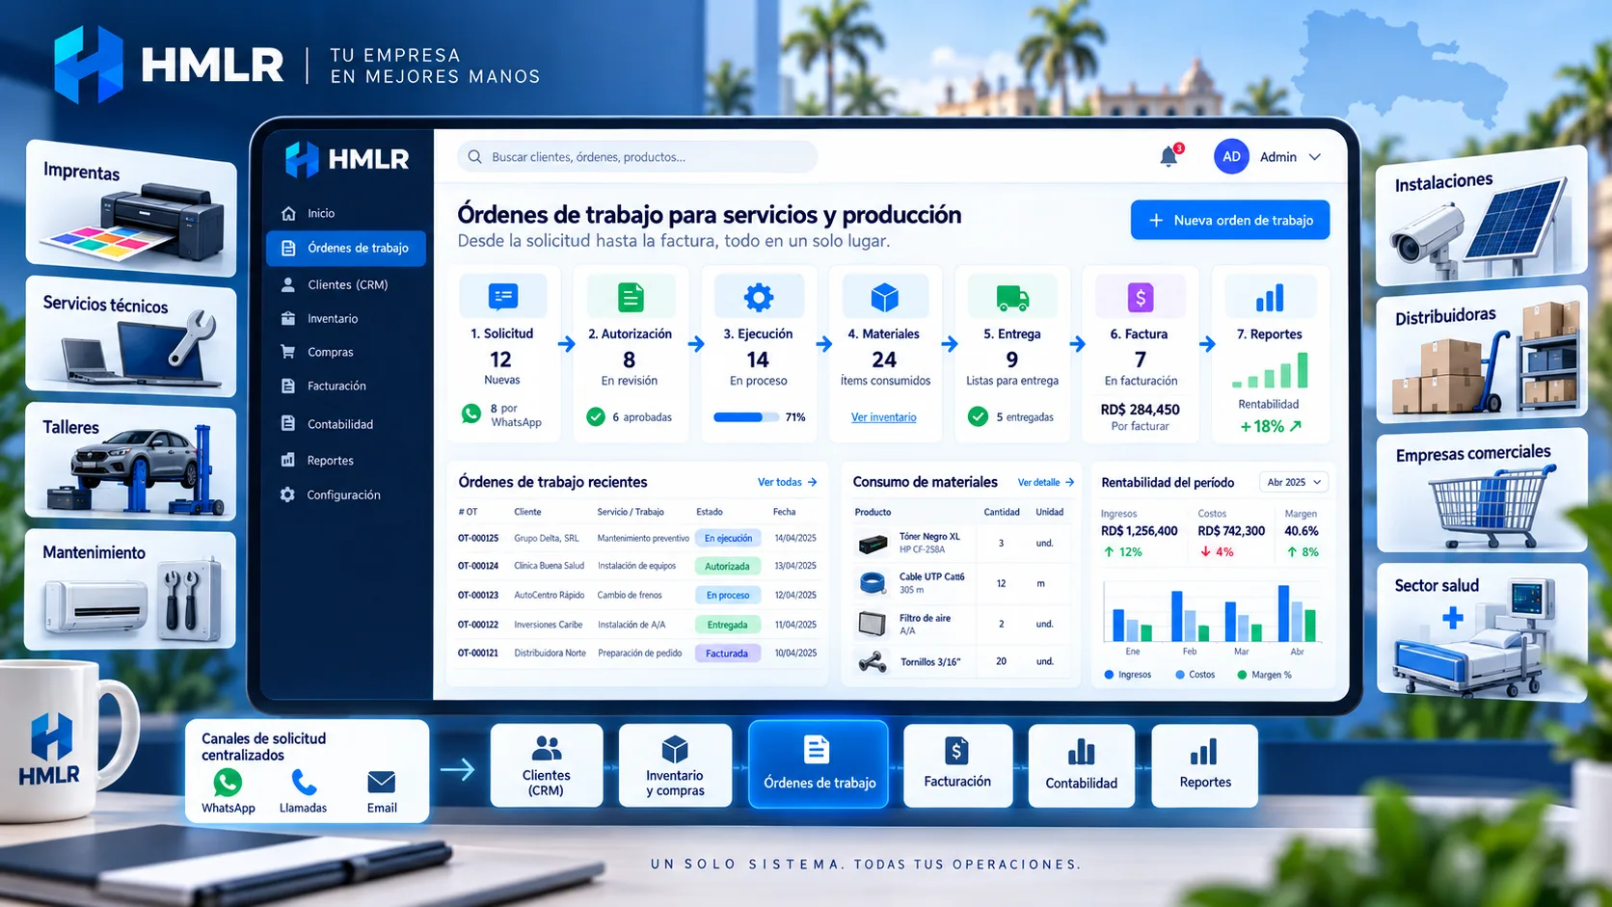The height and width of the screenshot is (907, 1612).
Task: Click the Configuración gear icon in sidebar
Action: (287, 494)
